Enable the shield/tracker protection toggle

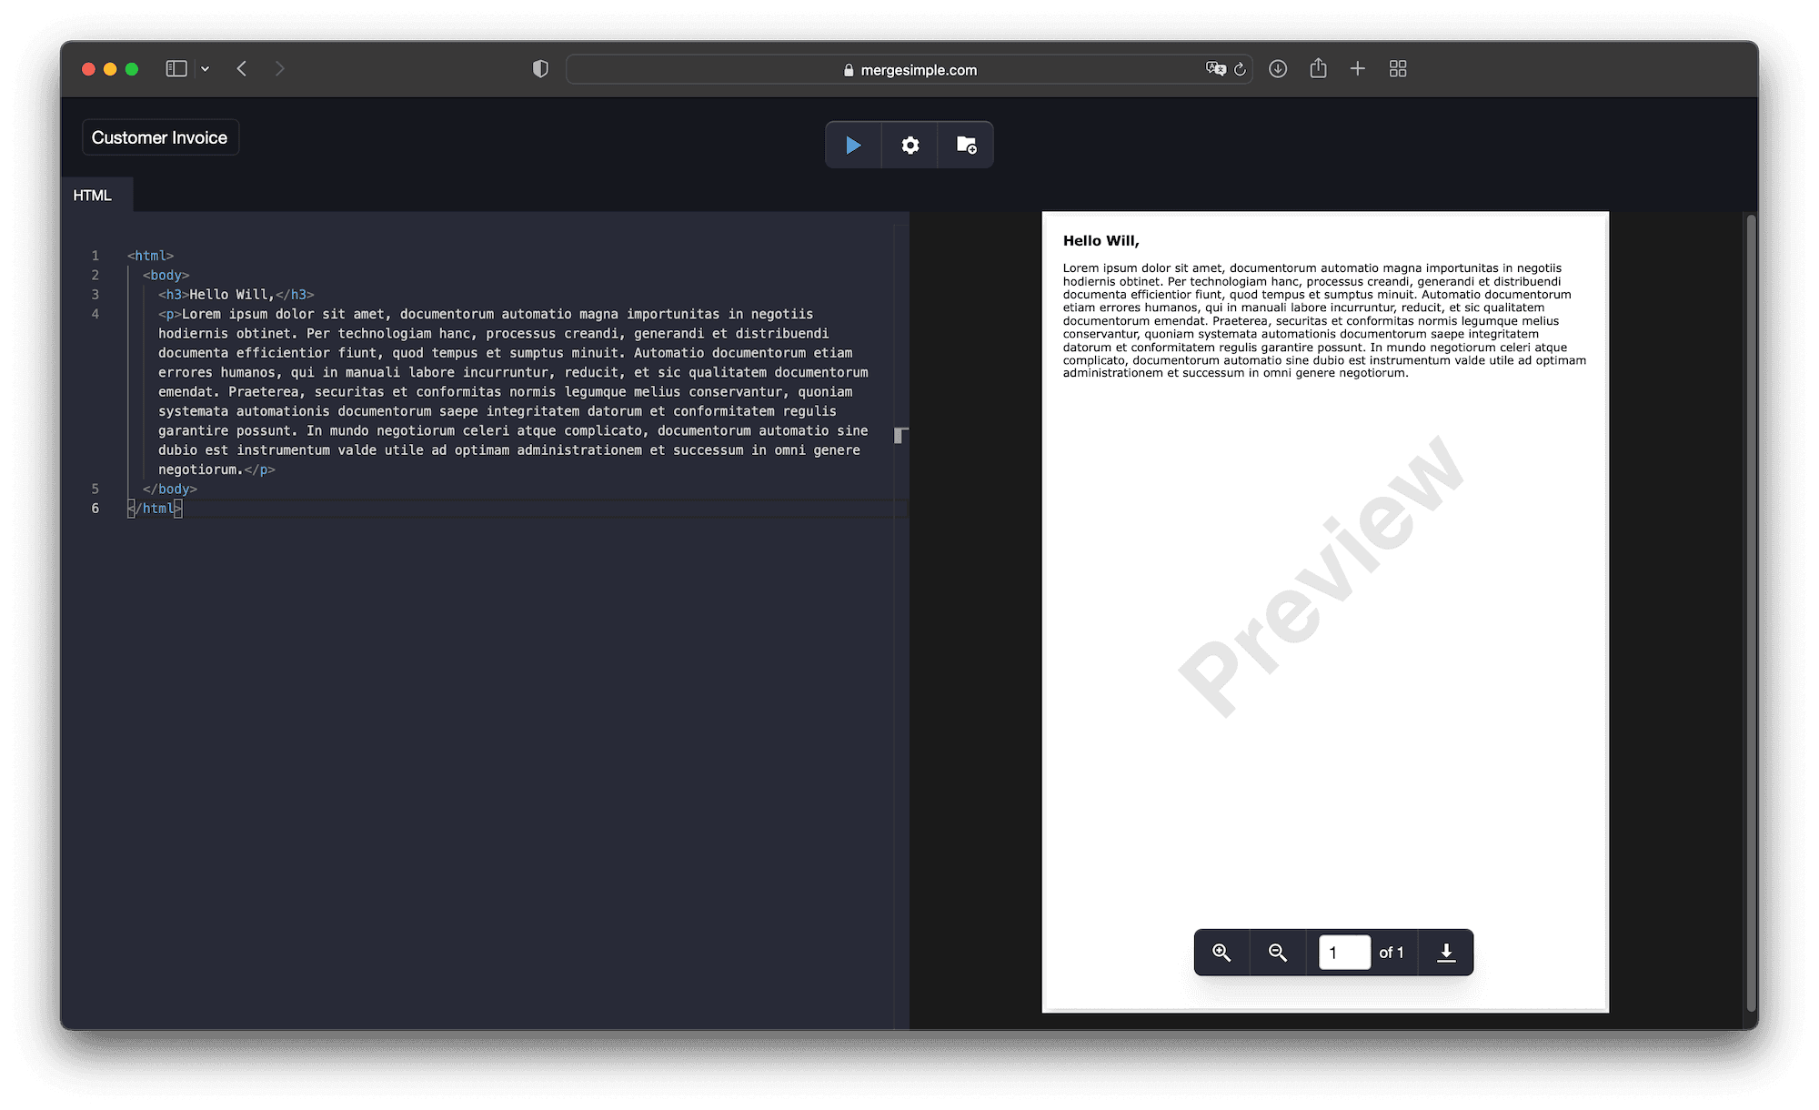(539, 69)
